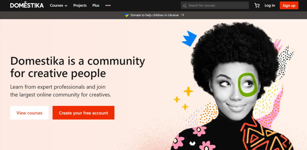Click the search magnifier icon
This screenshot has width=307, height=150.
(185, 5)
